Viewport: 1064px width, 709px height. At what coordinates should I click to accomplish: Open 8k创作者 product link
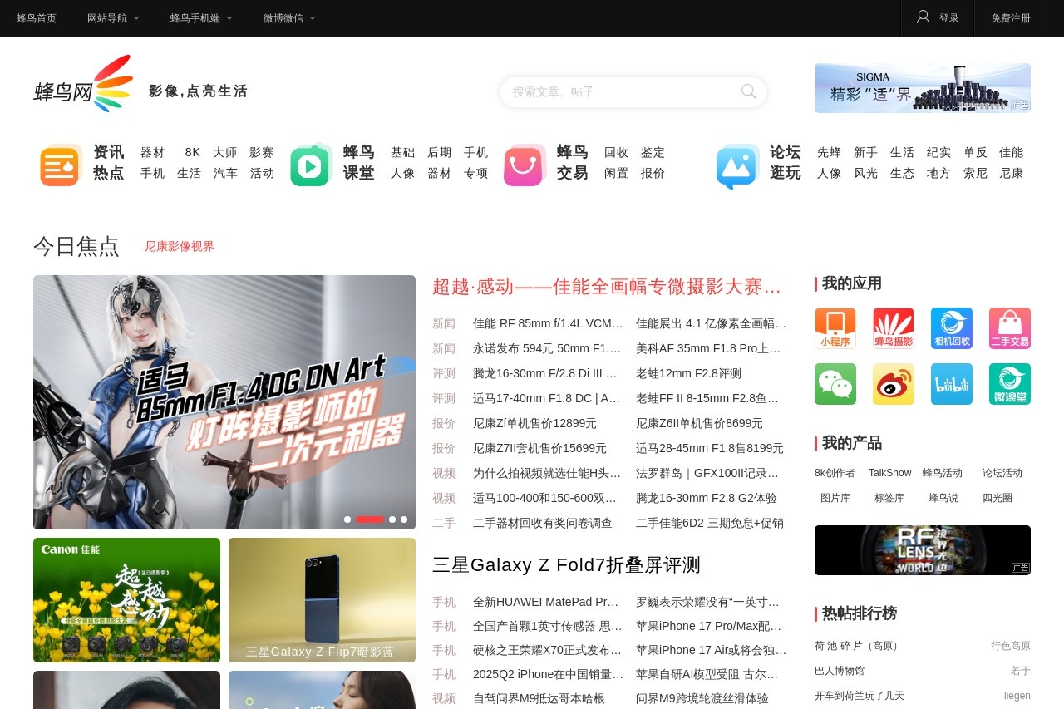click(835, 473)
